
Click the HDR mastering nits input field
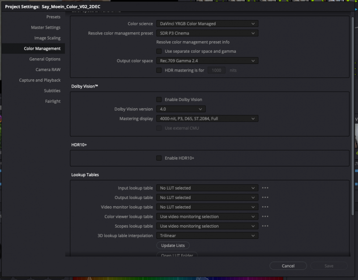[216, 70]
